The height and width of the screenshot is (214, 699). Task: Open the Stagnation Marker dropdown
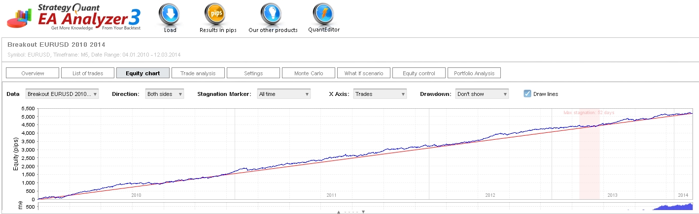point(284,94)
